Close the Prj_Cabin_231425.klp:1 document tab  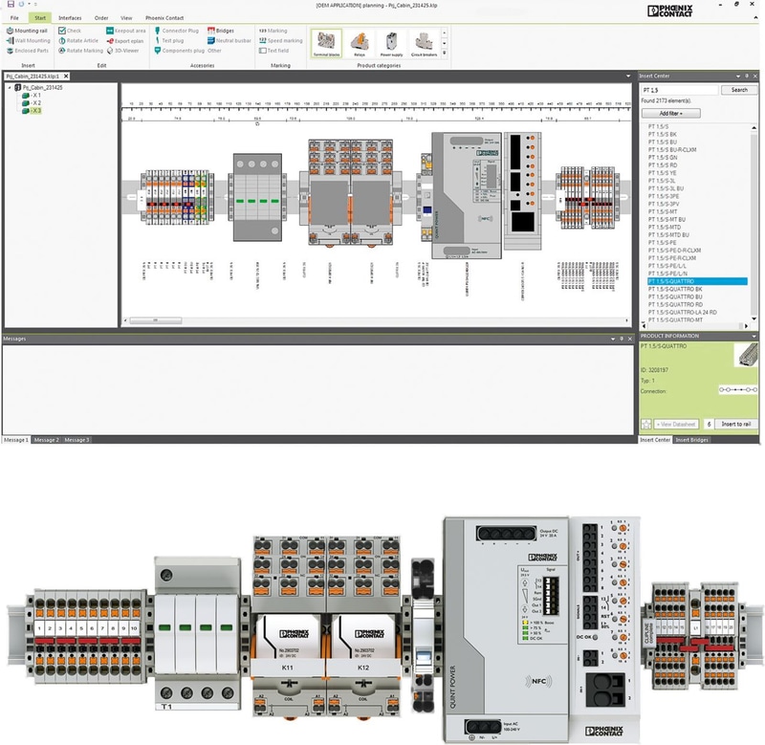(x=66, y=77)
